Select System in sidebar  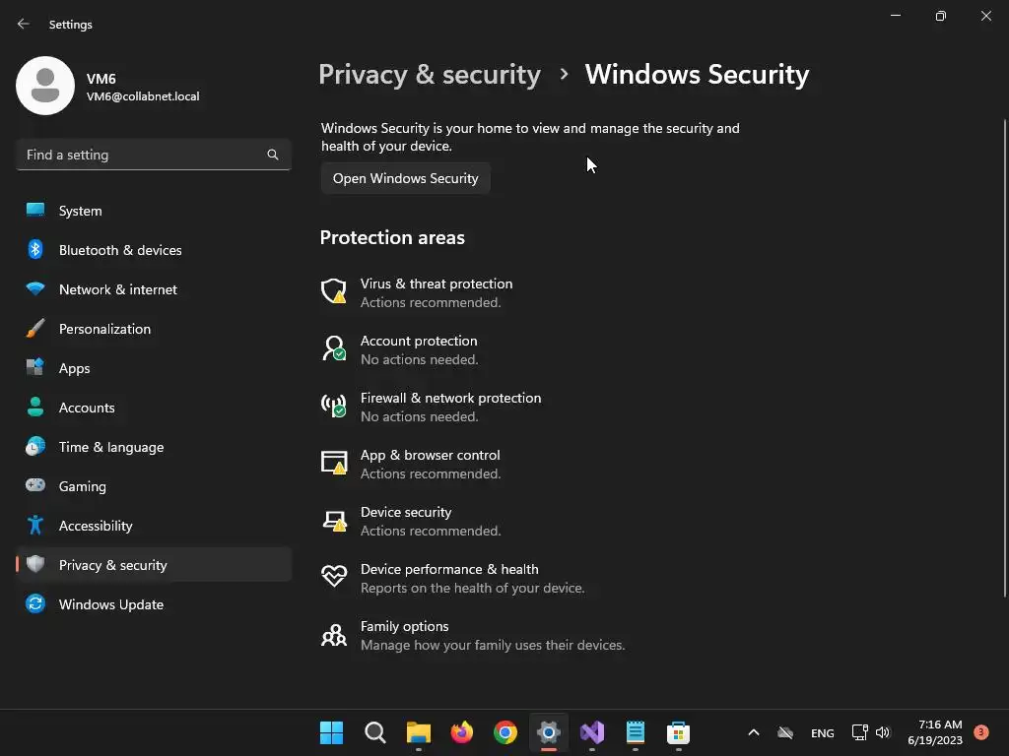[x=153, y=211]
